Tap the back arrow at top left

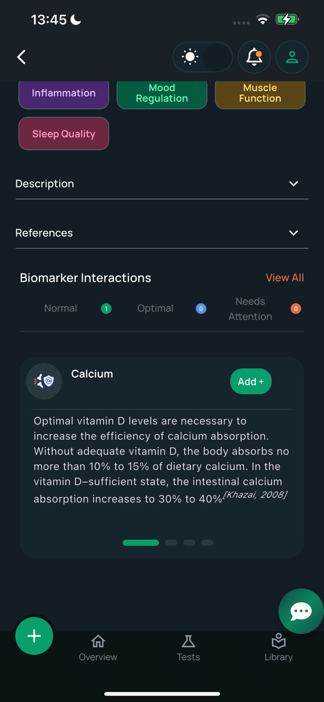(21, 57)
